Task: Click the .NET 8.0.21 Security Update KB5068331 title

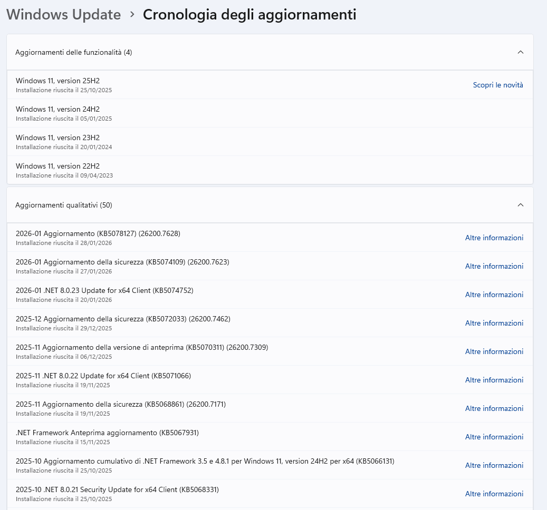Action: (117, 489)
